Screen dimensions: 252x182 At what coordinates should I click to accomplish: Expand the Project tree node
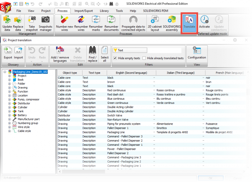9,76
